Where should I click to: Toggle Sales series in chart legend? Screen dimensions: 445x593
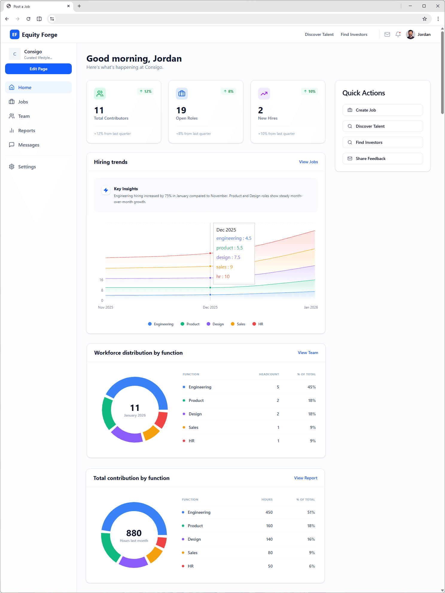(238, 324)
